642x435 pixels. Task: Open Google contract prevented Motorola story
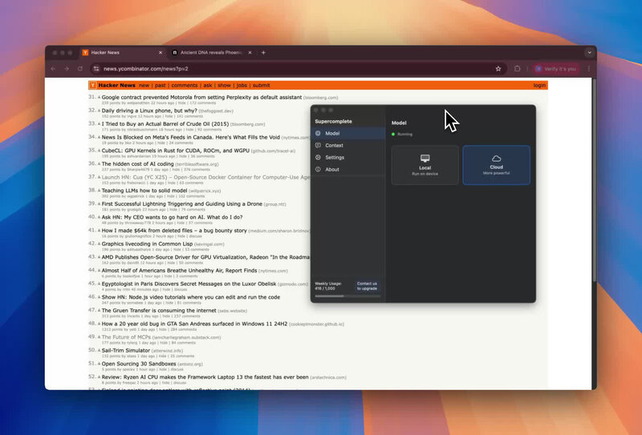(201, 97)
